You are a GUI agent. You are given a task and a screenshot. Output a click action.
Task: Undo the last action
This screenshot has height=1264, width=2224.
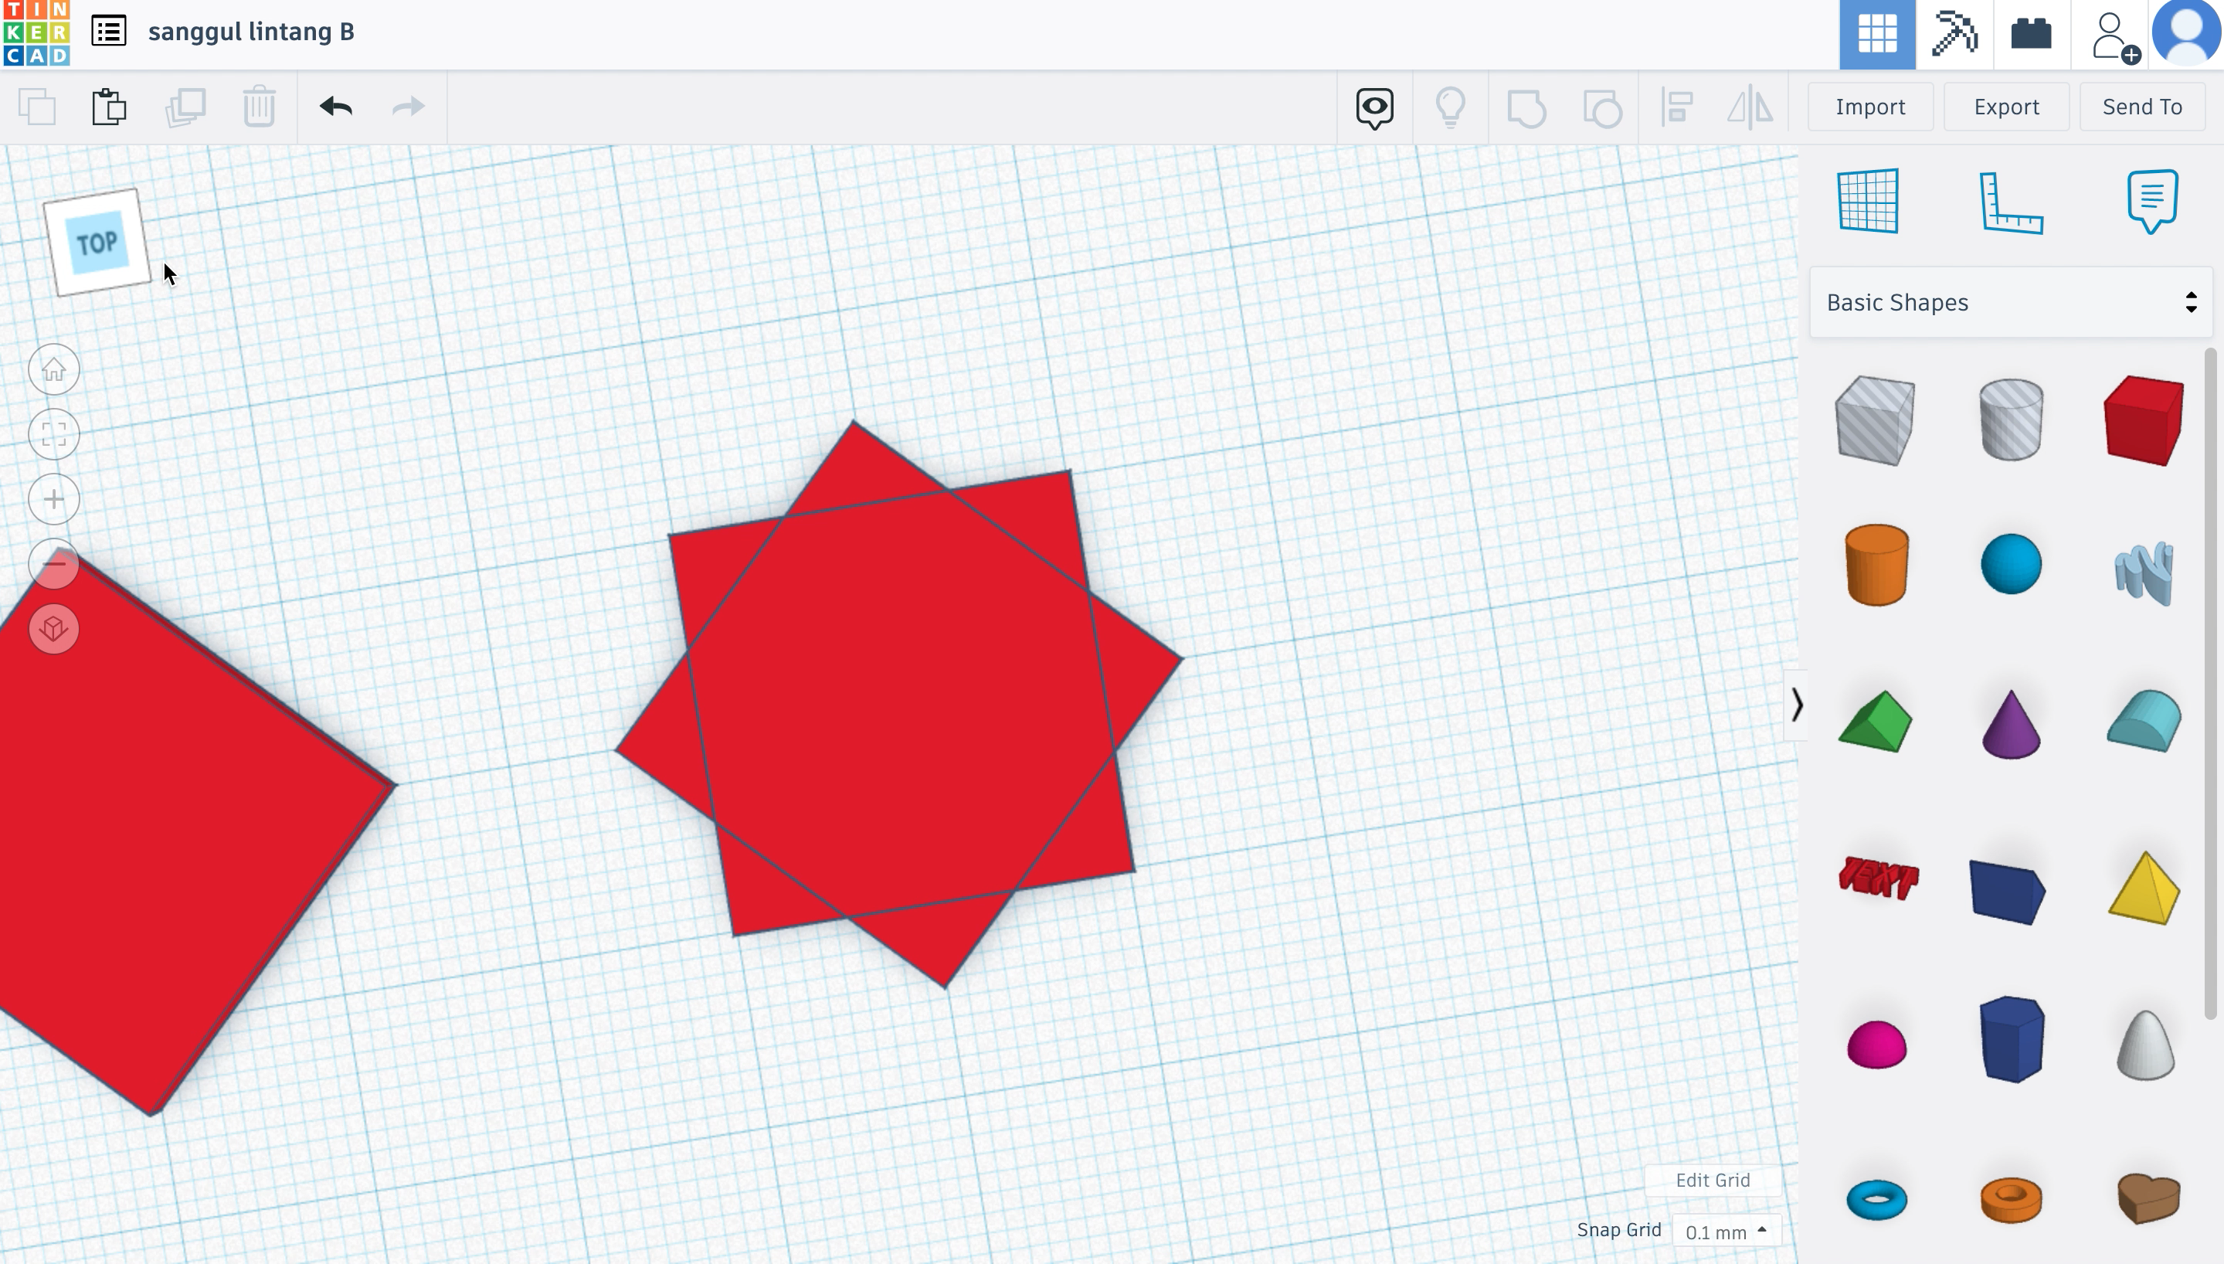coord(336,107)
